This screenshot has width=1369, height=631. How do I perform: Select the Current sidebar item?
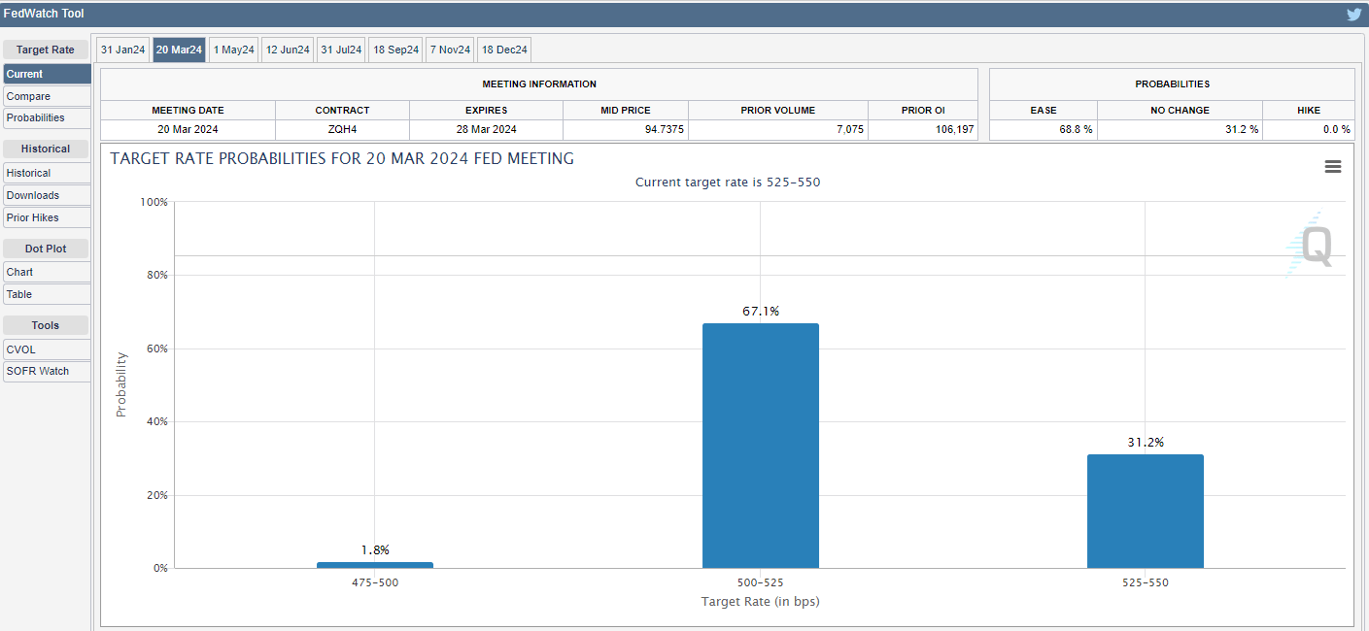tap(47, 74)
